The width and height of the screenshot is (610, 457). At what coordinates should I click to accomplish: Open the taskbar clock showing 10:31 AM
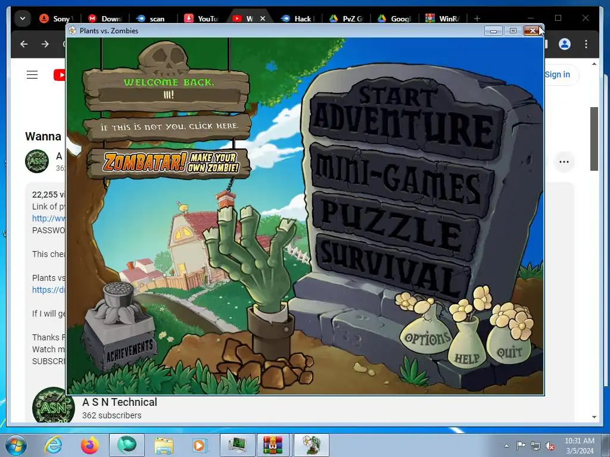pos(579,446)
